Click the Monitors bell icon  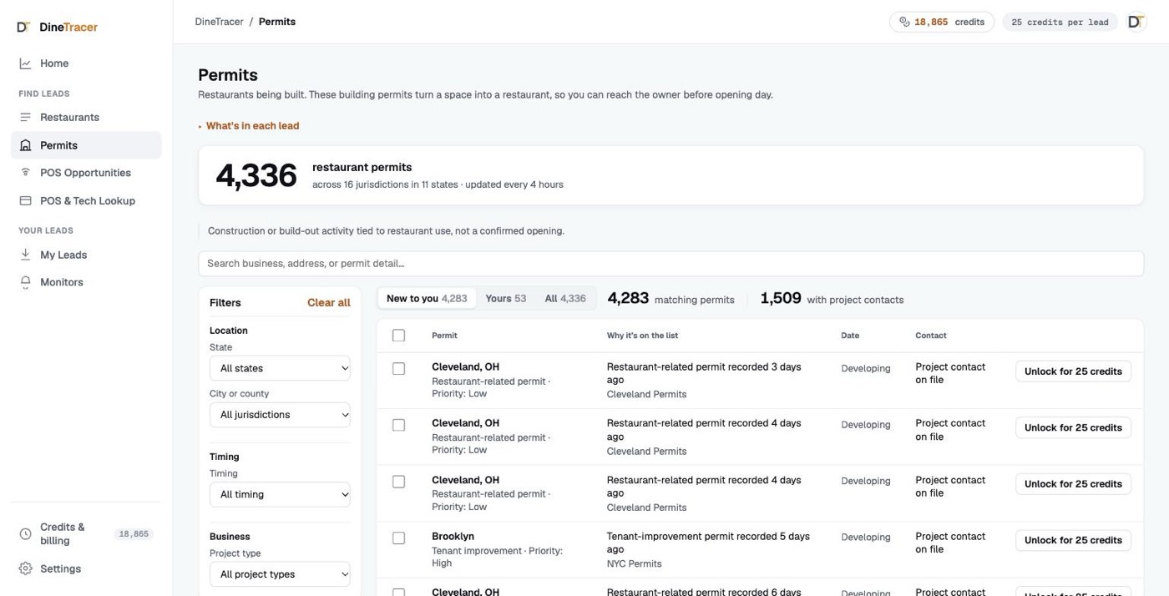(x=25, y=282)
